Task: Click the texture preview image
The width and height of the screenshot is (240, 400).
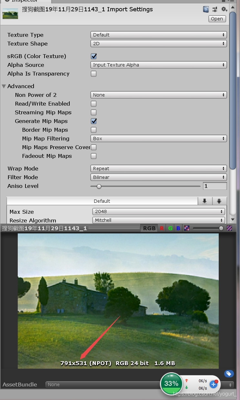Action: [x=118, y=301]
